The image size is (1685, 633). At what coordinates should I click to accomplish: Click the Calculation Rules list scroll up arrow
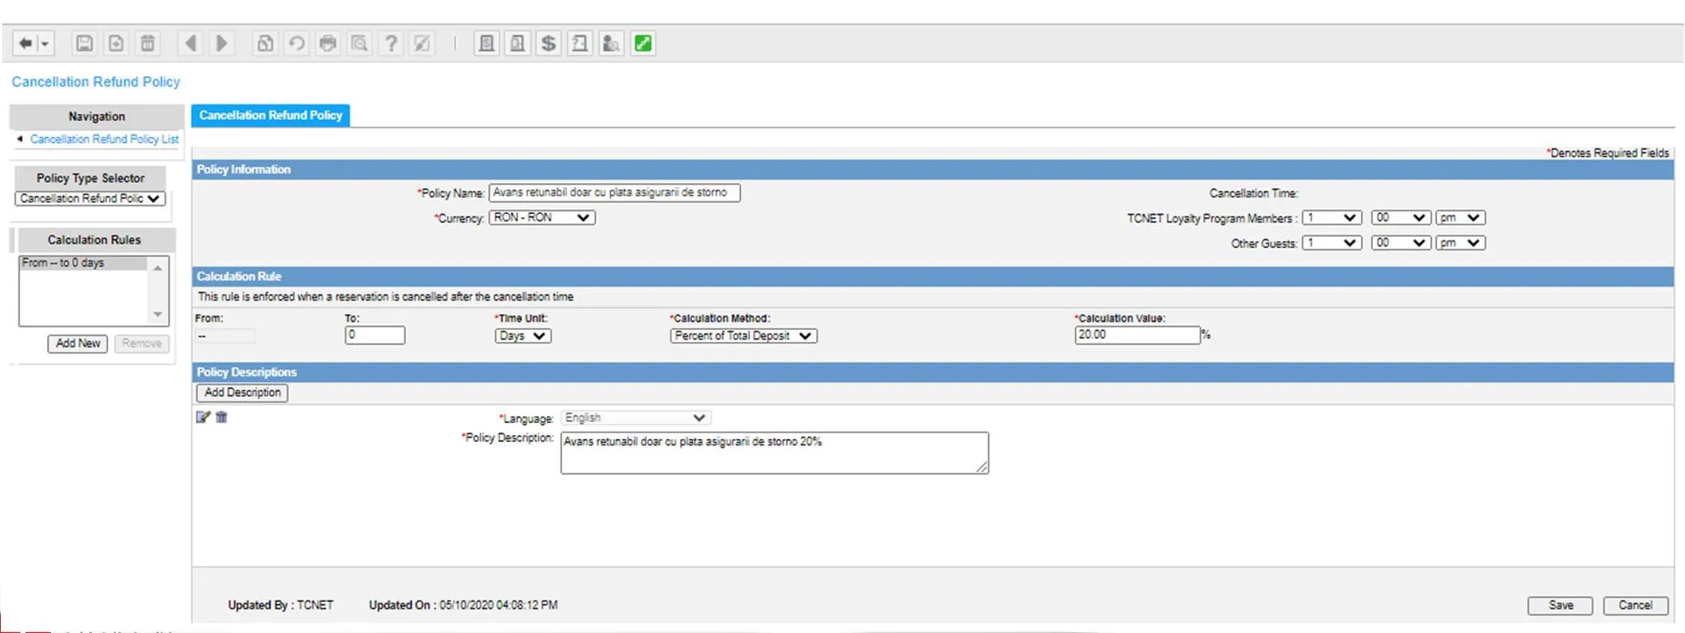pos(158,269)
